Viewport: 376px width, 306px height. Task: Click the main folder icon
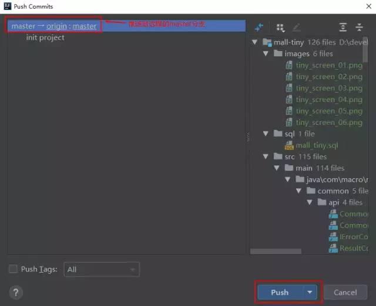point(288,168)
